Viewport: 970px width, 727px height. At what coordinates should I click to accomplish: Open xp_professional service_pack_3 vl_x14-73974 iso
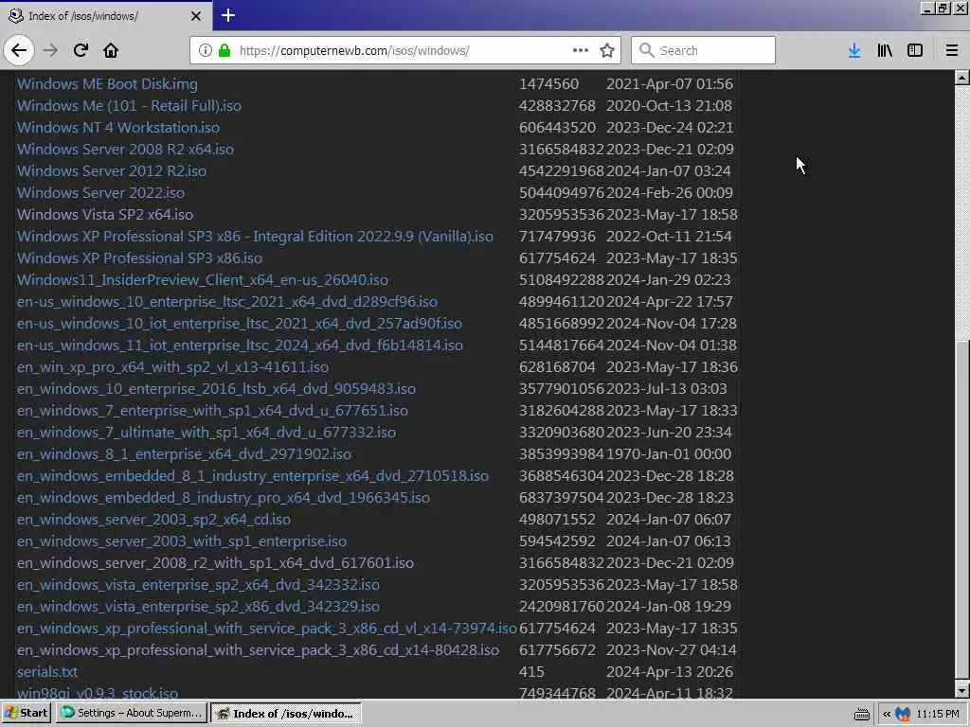click(266, 629)
